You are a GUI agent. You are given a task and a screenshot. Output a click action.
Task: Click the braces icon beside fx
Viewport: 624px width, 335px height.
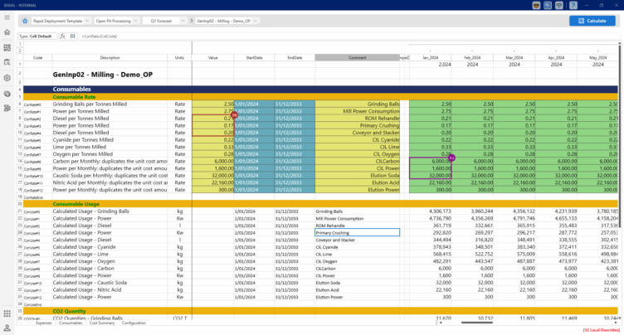[73, 36]
